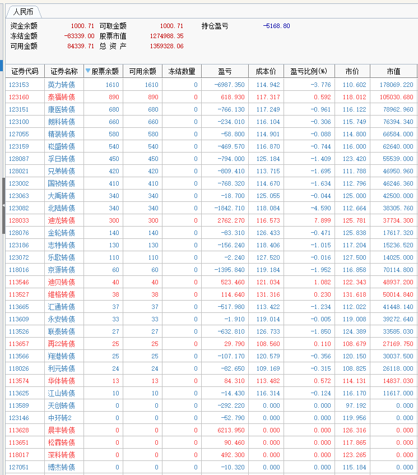This screenshot has width=418, height=475.
Task: Sort holdings by 盈亏比例(%) header
Action: (309, 71)
